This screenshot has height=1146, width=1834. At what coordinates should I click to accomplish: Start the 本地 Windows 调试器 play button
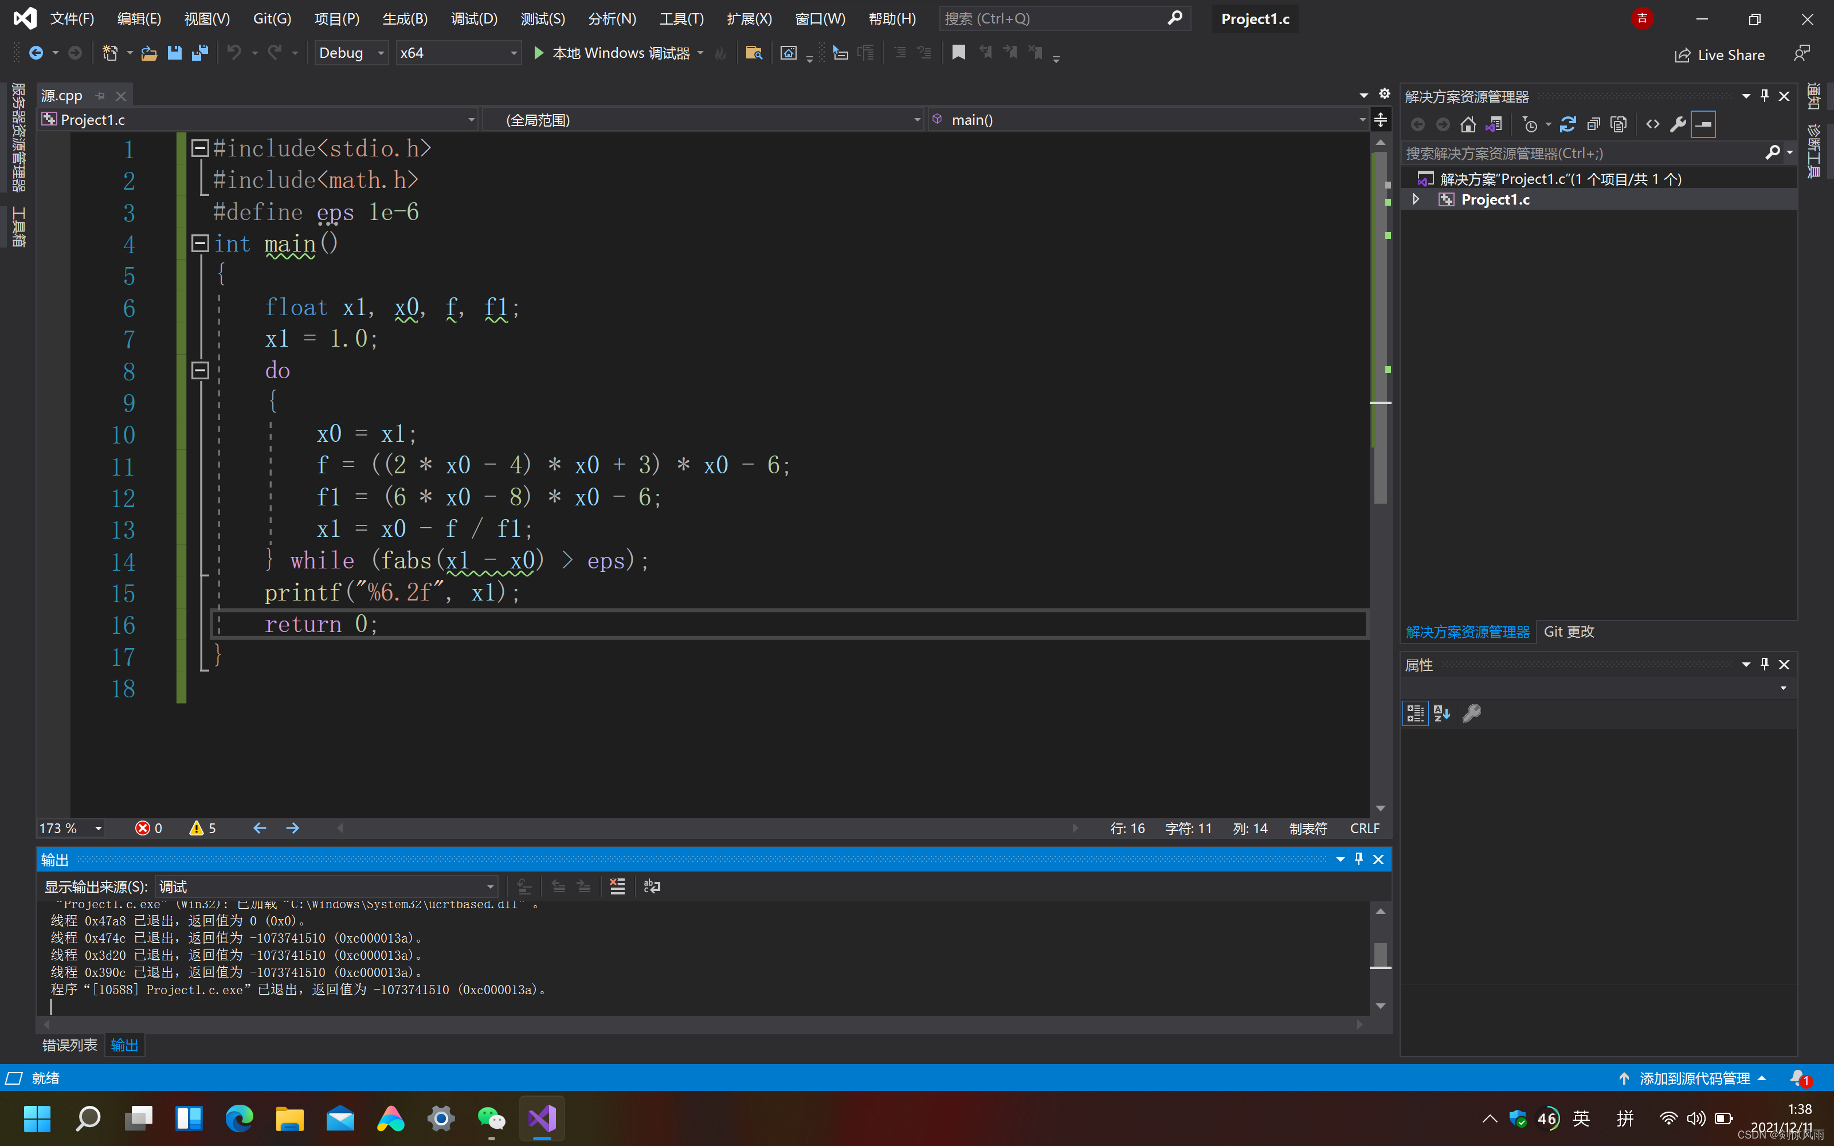pos(539,53)
